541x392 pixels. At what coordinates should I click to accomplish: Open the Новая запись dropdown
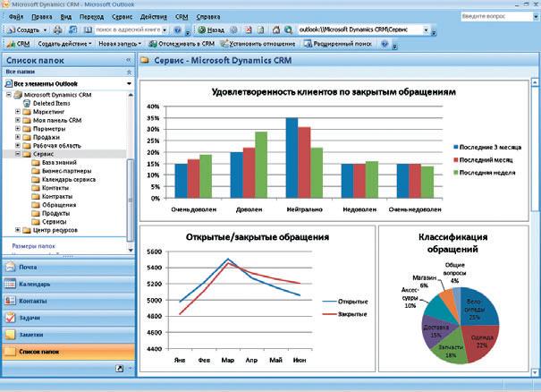[120, 44]
